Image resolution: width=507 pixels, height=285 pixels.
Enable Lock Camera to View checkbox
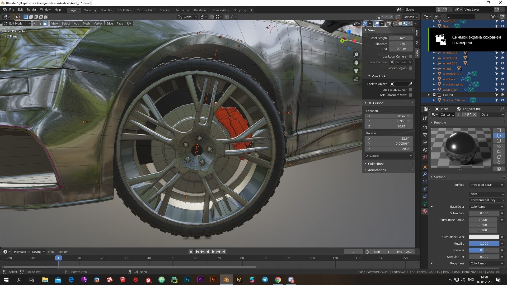pos(410,95)
